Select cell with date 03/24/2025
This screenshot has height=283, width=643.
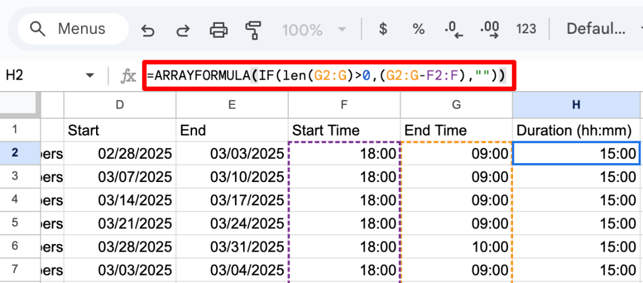tap(232, 223)
